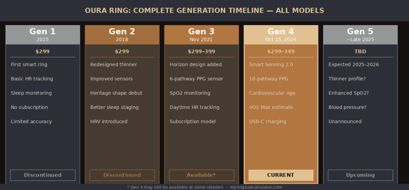Click the '~Late 2025' release date
Screen dimensions: 409x190
[x=360, y=39]
